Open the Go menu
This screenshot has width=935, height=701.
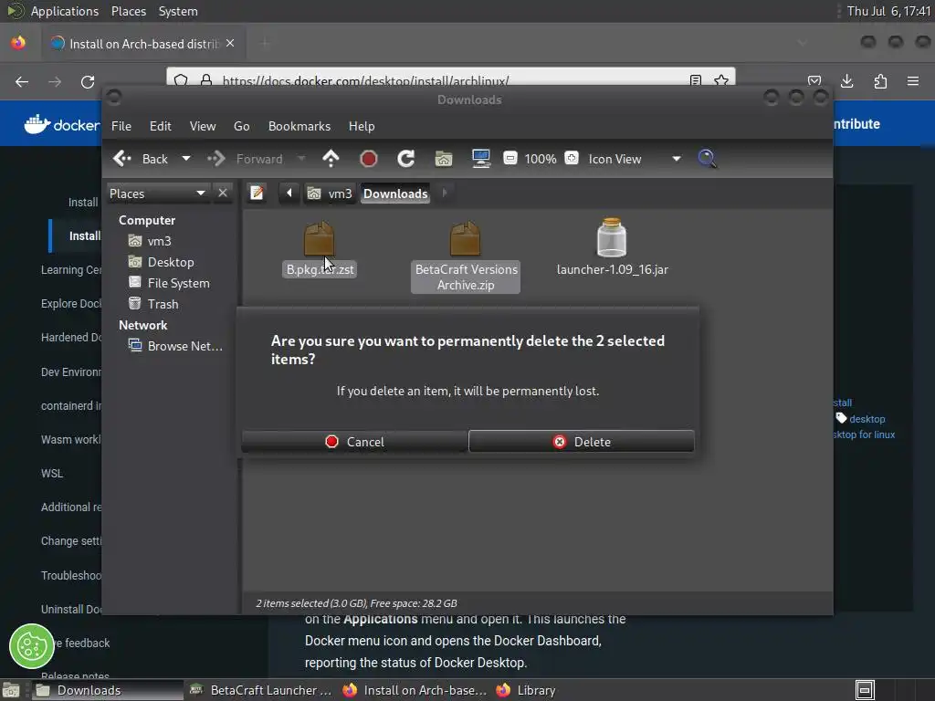pyautogui.click(x=241, y=126)
